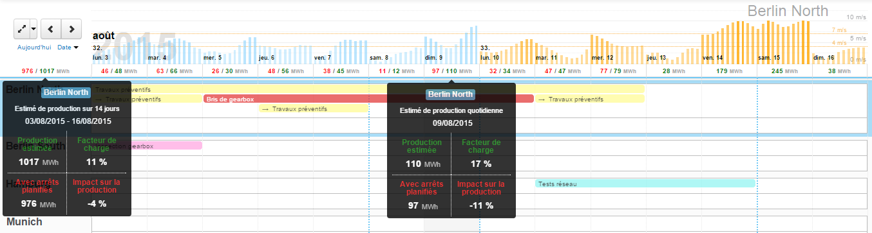Click the '48 / 56 MWh' daily value
This screenshot has height=233, width=872.
(x=286, y=71)
